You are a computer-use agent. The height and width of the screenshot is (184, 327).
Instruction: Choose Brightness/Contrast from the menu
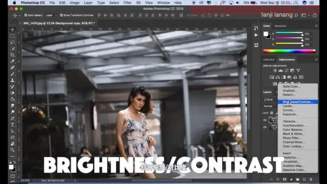(x=298, y=102)
